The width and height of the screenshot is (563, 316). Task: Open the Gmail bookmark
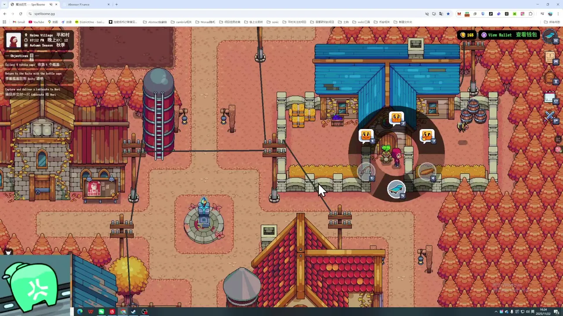coord(19,22)
